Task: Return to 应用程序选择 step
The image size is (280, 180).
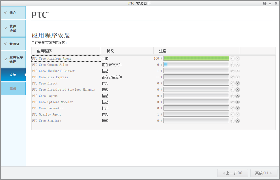Action: 13,59
